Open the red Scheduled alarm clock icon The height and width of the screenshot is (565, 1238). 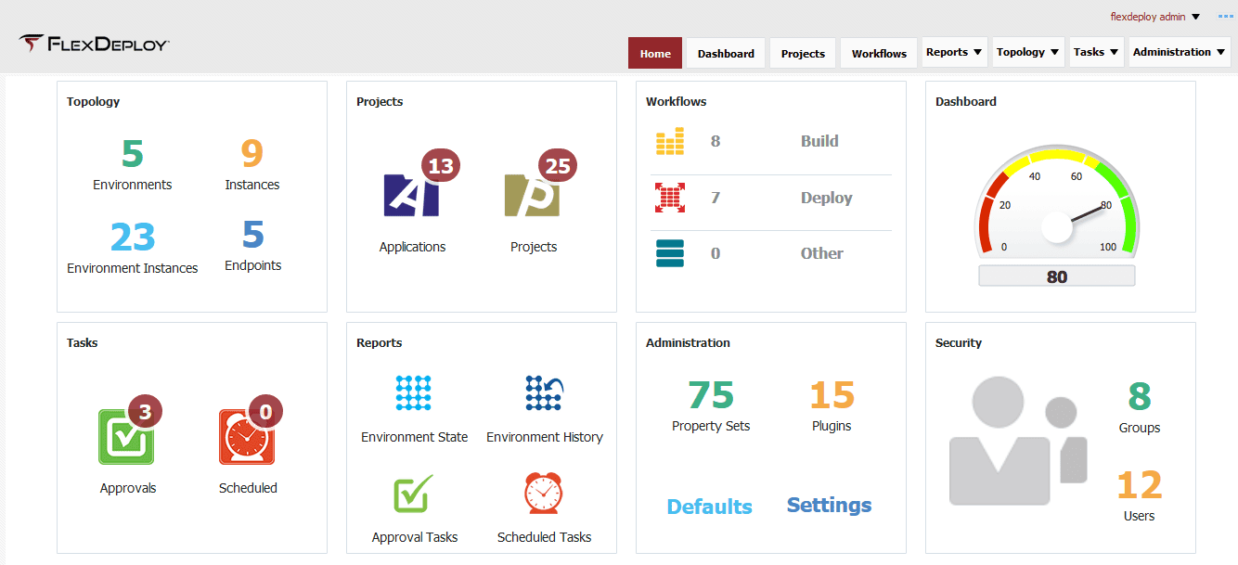tap(247, 437)
